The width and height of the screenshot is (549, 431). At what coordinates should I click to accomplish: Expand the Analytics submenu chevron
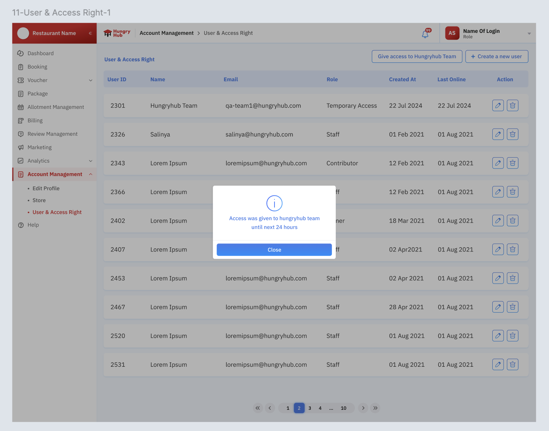(91, 161)
